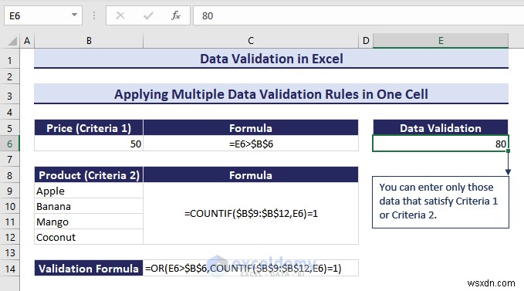Select row 11 header
The height and width of the screenshot is (291, 524).
tap(10, 222)
